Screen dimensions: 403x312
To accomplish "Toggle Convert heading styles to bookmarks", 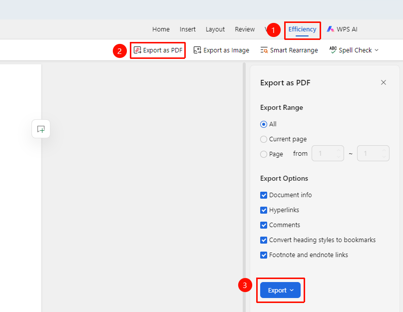I will click(264, 240).
